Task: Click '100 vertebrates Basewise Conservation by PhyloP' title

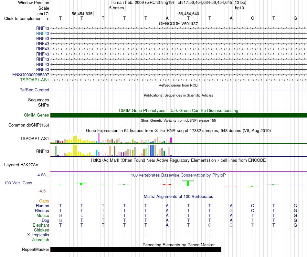Action: (178, 175)
